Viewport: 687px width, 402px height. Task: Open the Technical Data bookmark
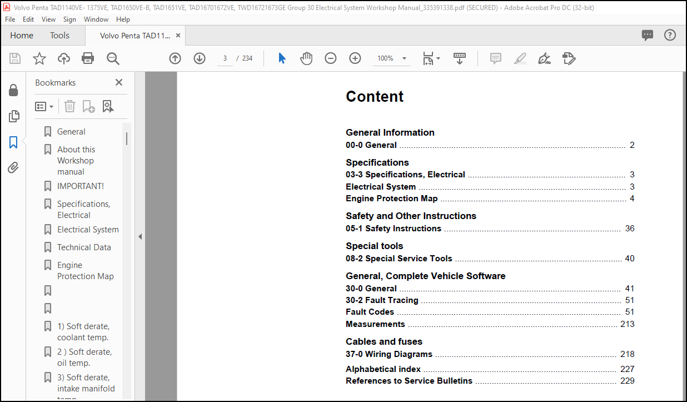(84, 247)
